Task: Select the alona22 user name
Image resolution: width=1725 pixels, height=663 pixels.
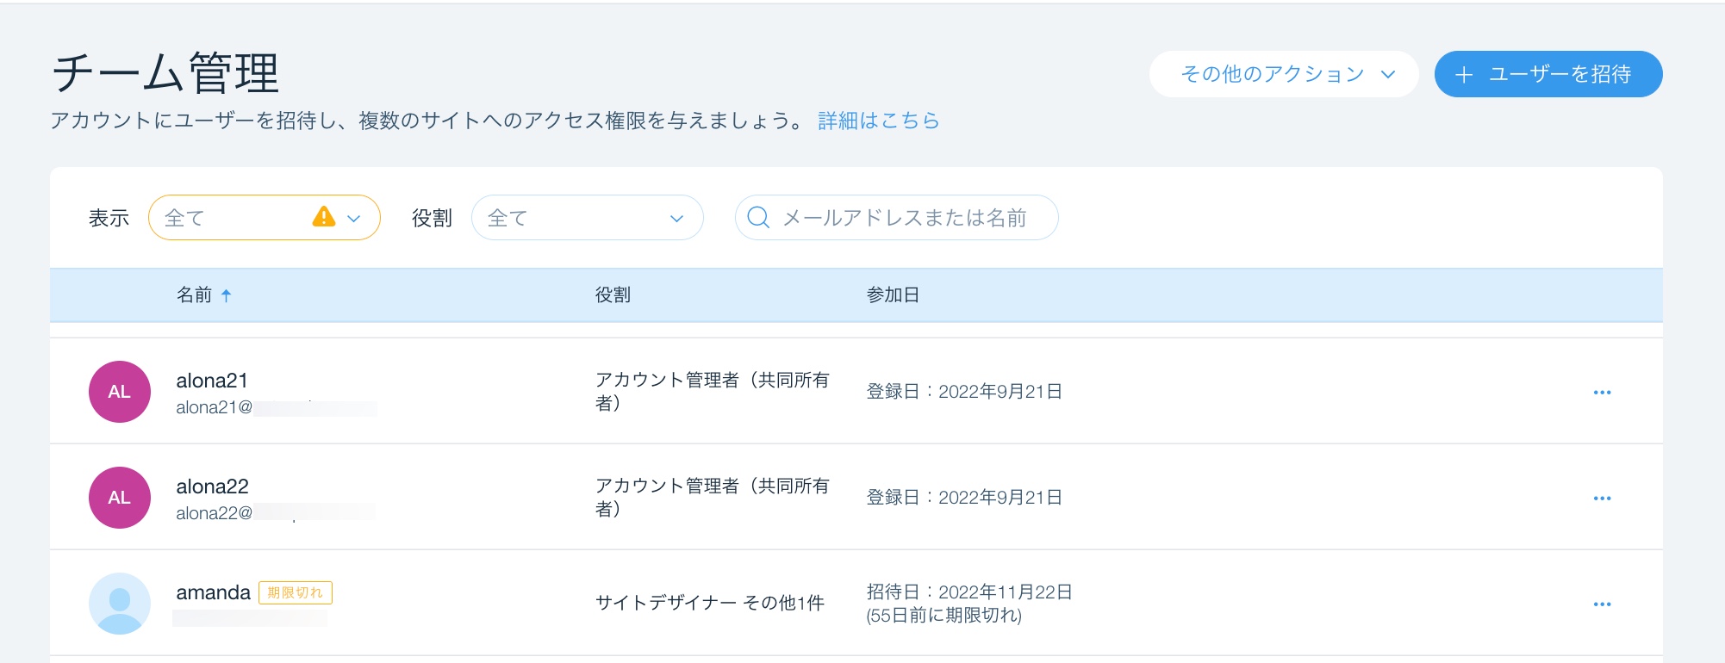Action: click(212, 486)
